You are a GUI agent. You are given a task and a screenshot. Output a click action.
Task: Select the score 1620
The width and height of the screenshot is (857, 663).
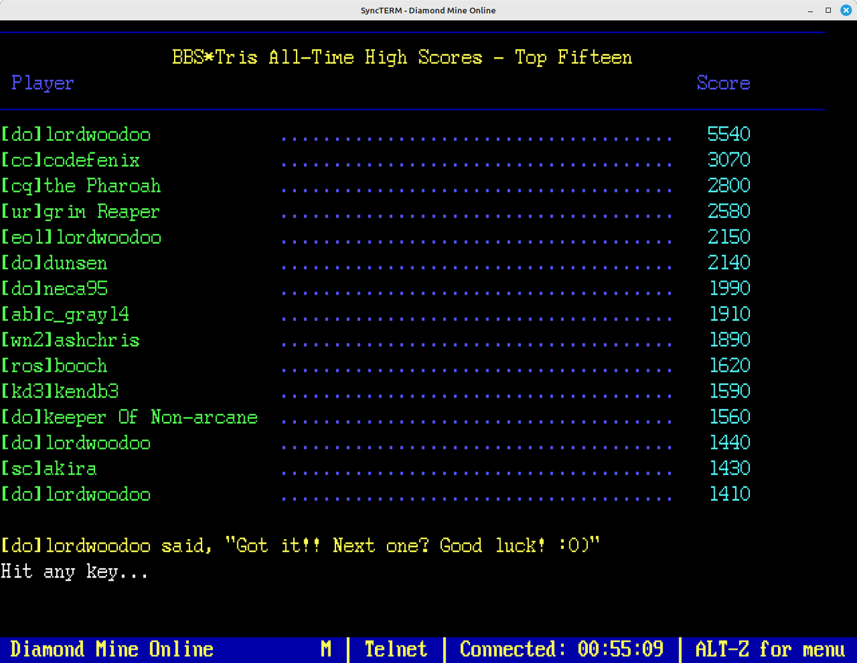[x=730, y=366]
